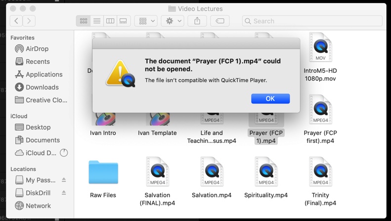Switch to gallery view
Screen dimensions: 391x221
point(124,21)
